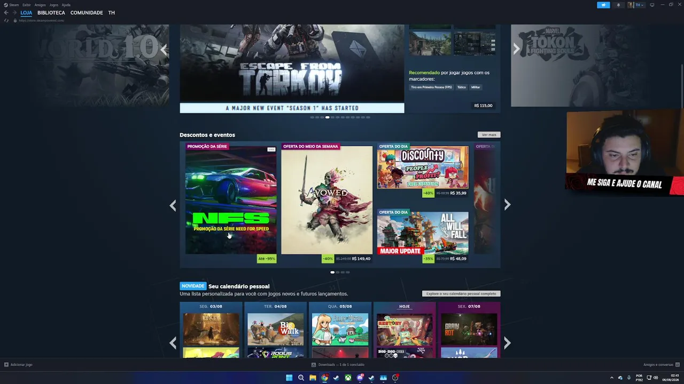
Task: Open the Avowed midweek deal
Action: [327, 200]
